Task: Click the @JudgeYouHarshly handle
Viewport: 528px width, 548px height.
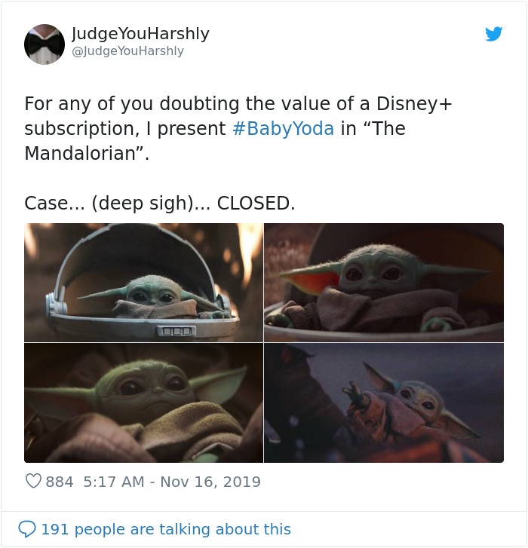Action: 127,51
